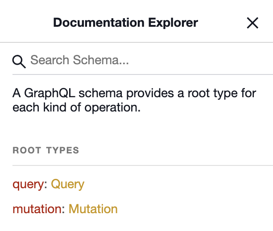Image resolution: width=273 pixels, height=231 pixels.
Task: Click the colon after the mutation label
Action: click(63, 210)
